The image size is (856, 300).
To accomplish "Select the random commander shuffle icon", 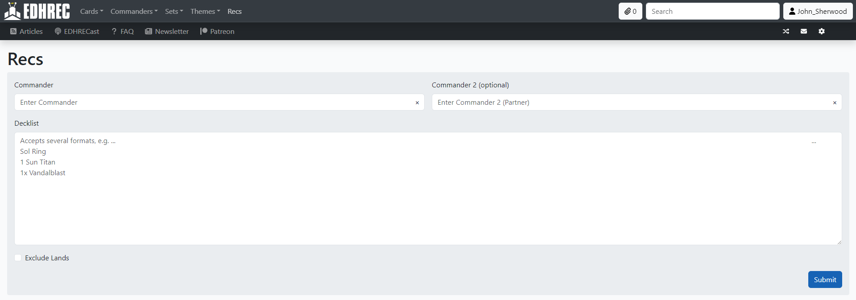I will pos(786,31).
